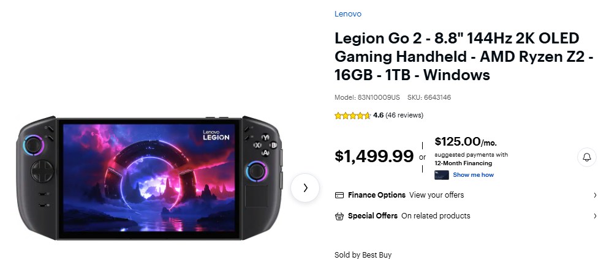Open the 46 reviews link
Screen dimensions: 609x268
(x=404, y=115)
